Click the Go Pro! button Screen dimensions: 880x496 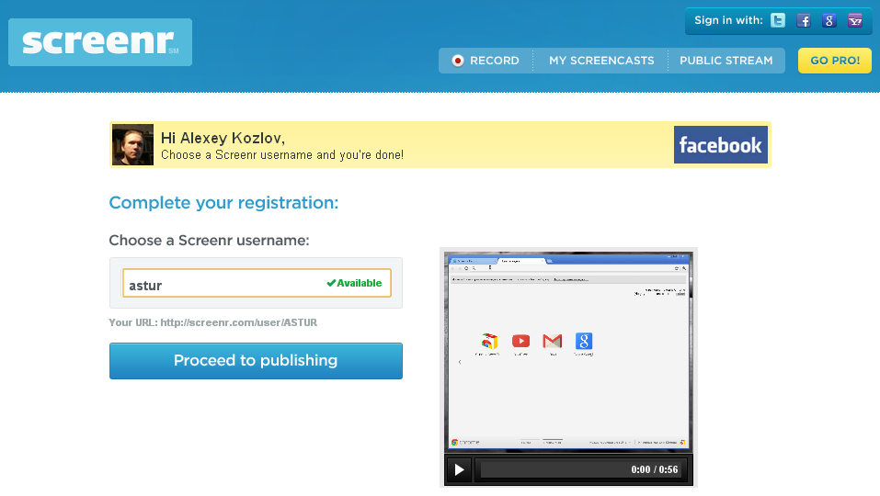pyautogui.click(x=835, y=61)
